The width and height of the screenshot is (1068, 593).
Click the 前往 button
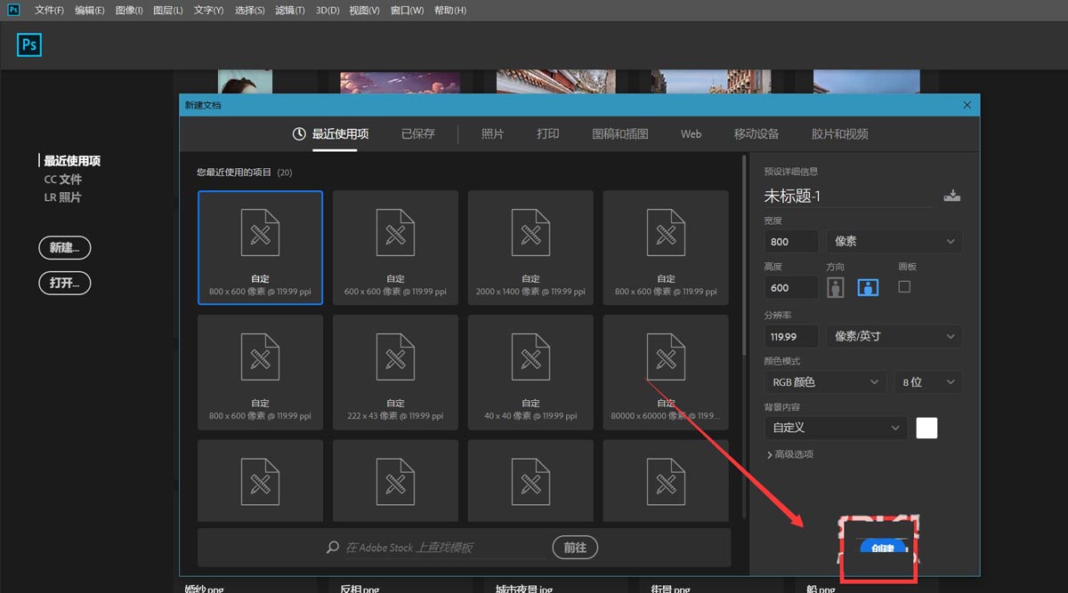coord(575,548)
